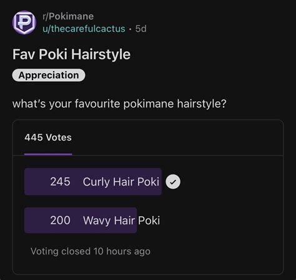Click the Curly Hair Poki label text
This screenshot has width=296, height=280.
(x=121, y=182)
